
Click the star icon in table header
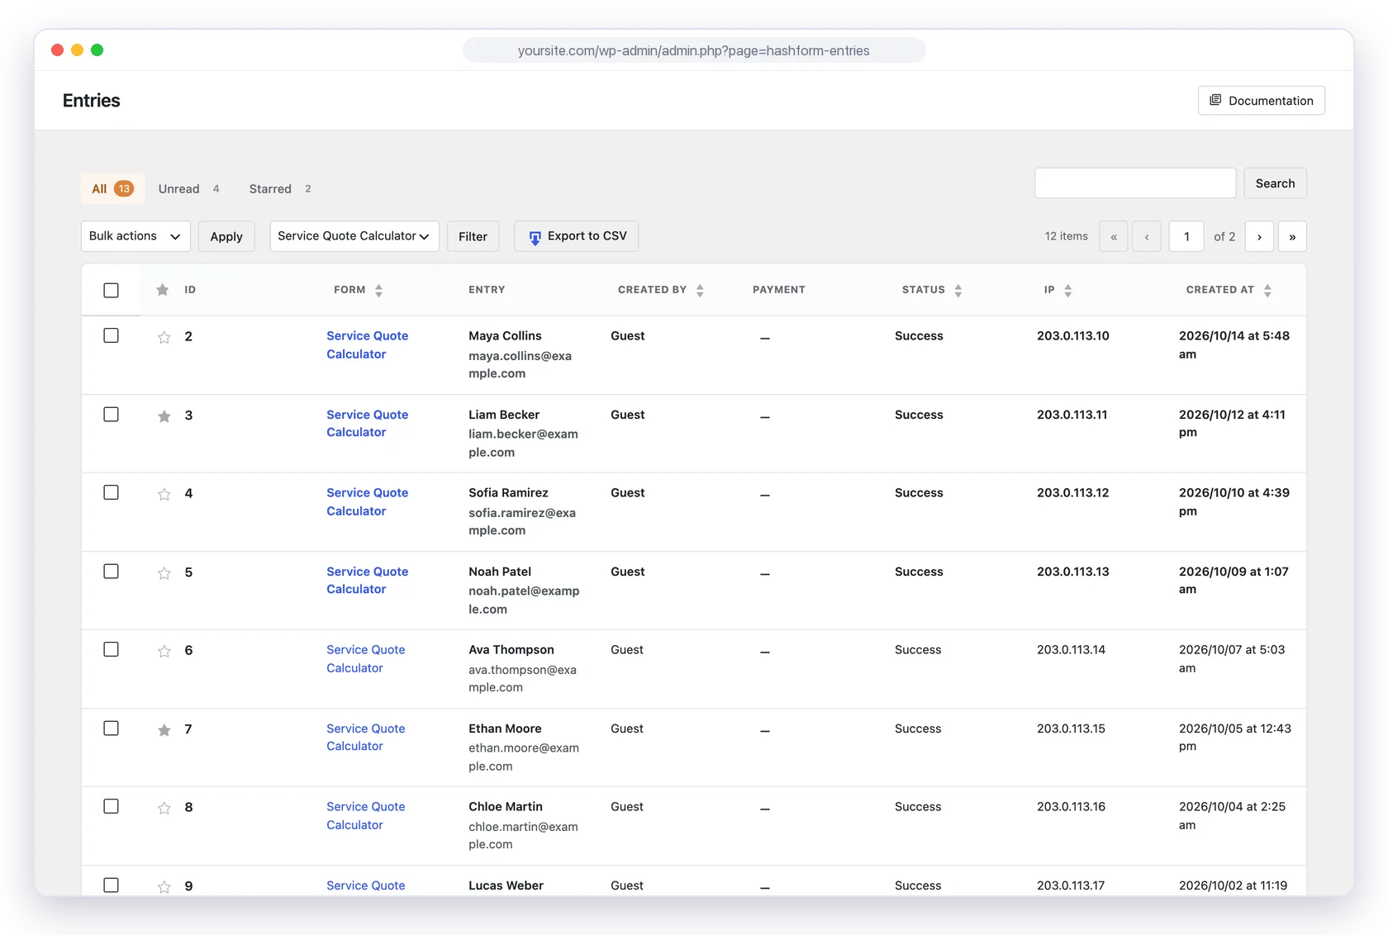pos(163,290)
